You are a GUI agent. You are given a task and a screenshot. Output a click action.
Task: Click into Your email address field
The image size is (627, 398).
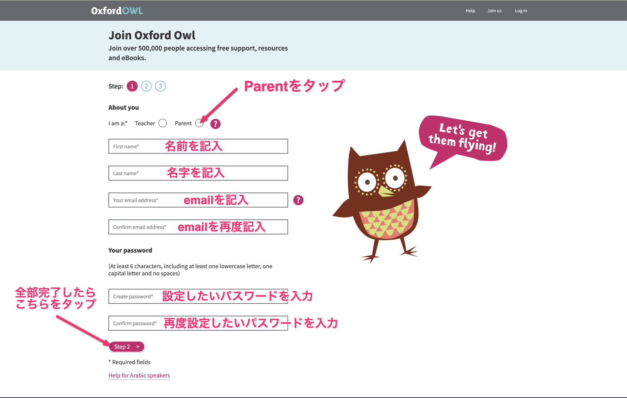click(x=198, y=200)
